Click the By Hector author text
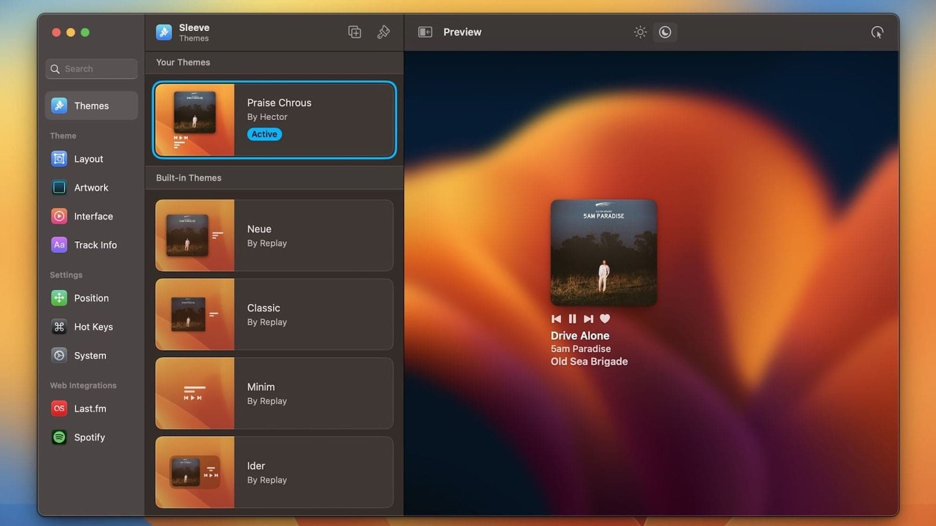 pos(267,117)
